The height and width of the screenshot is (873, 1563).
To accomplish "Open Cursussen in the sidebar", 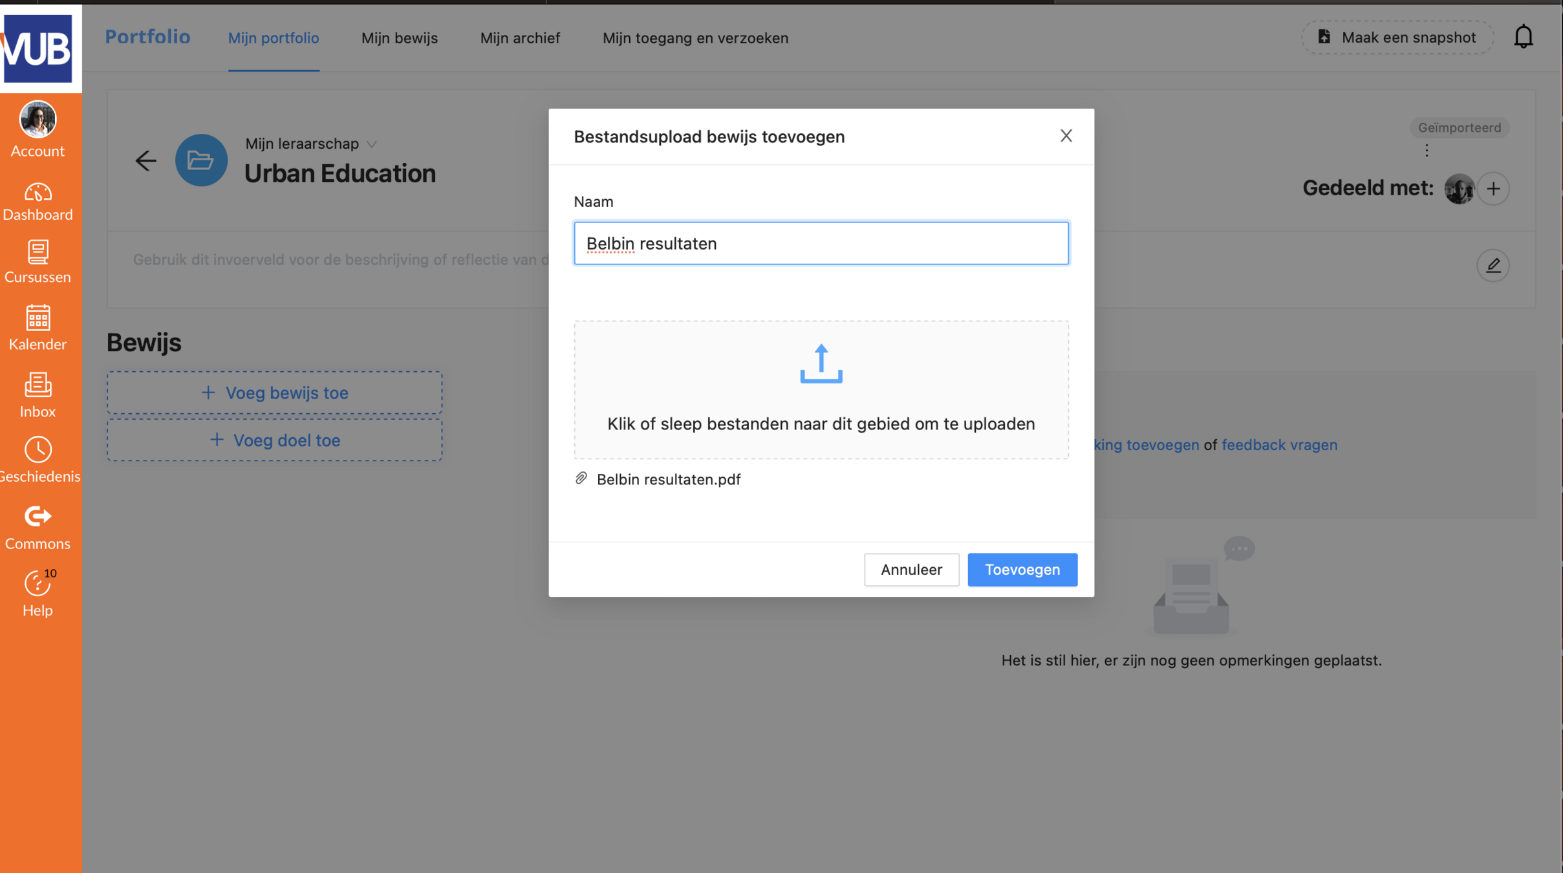I will click(x=38, y=262).
